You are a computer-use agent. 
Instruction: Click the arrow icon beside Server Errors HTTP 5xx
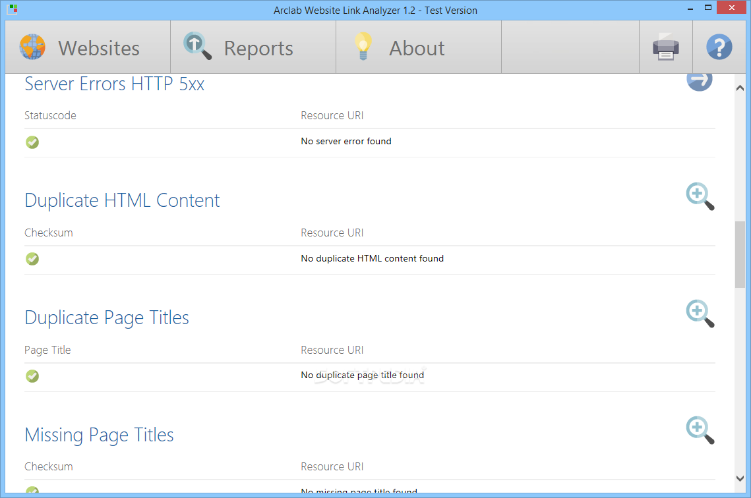[700, 80]
